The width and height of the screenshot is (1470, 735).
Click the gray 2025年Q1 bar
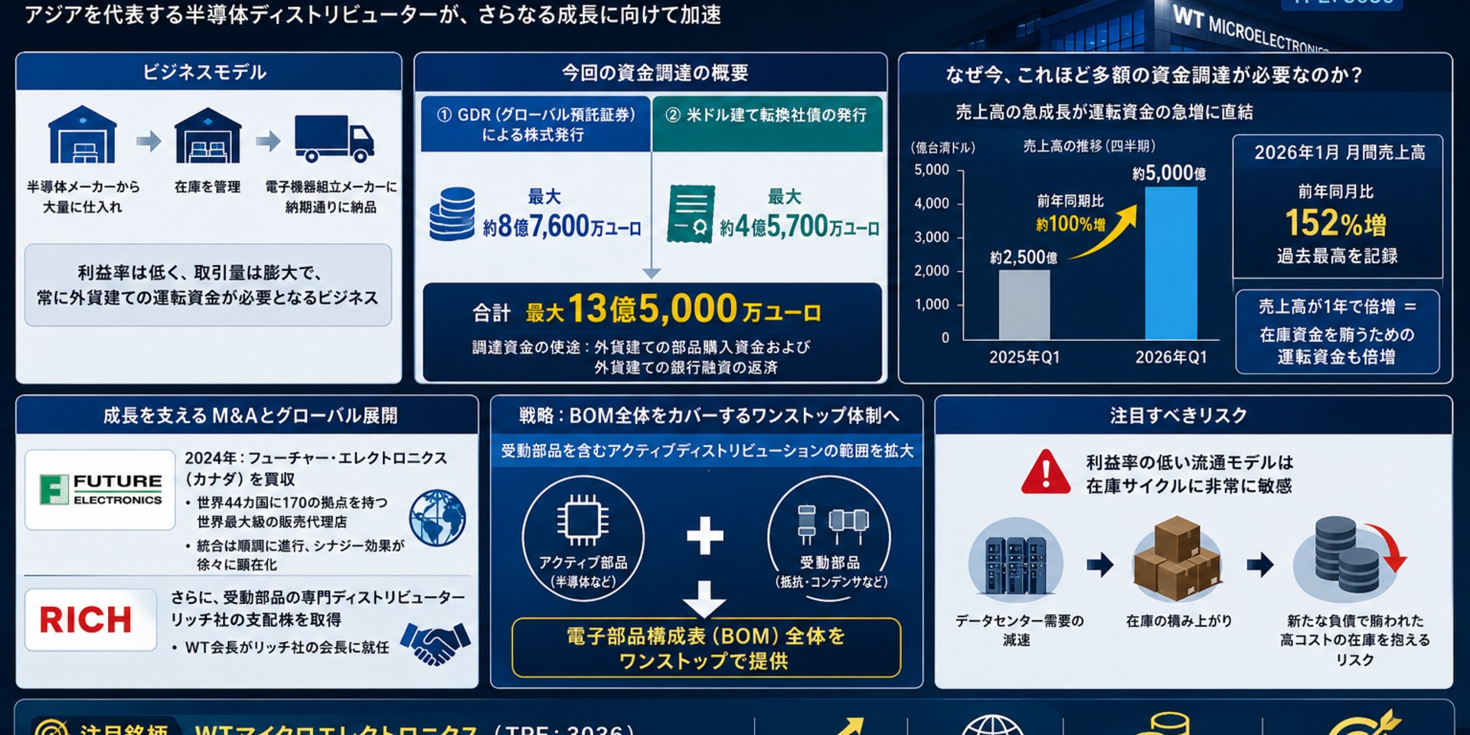point(1024,305)
